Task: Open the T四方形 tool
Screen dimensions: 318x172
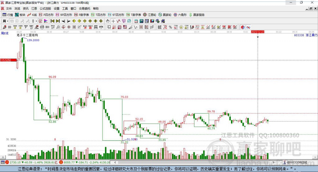Action: pyautogui.click(x=98, y=15)
